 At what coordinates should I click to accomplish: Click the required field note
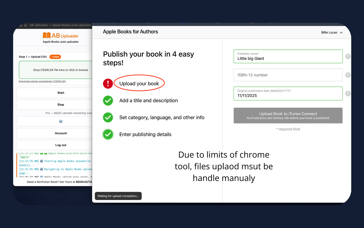[288, 129]
